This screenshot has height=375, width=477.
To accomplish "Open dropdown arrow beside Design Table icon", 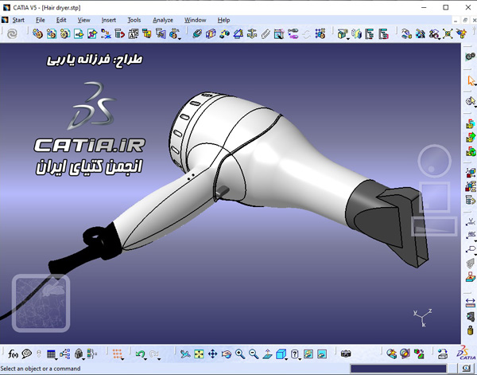I will pyautogui.click(x=56, y=359).
